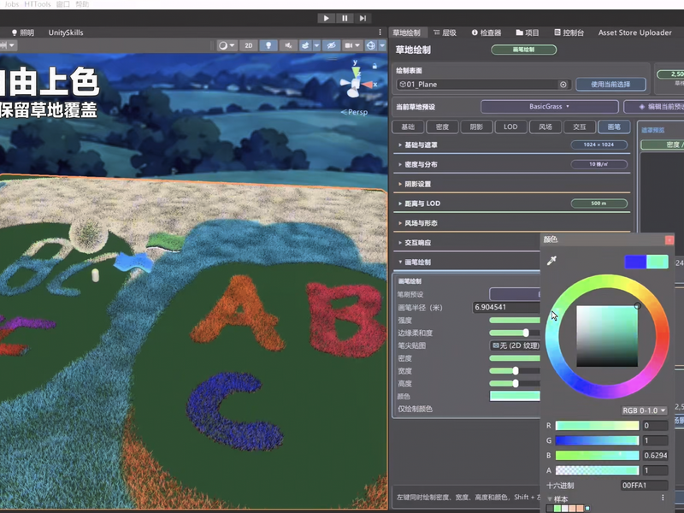
Task: Click the Step frame button
Action: 363,18
